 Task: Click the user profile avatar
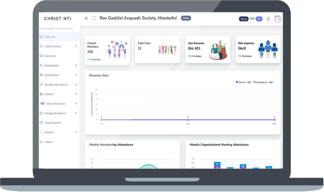click(277, 19)
